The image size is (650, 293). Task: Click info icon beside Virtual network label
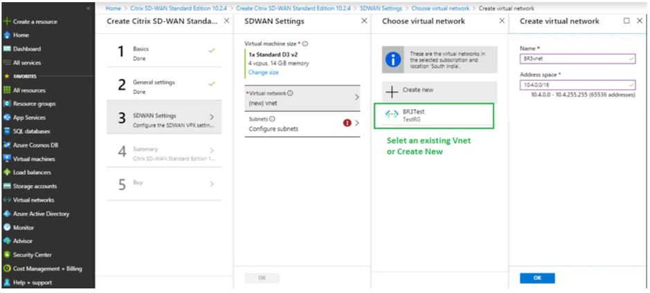tap(290, 93)
